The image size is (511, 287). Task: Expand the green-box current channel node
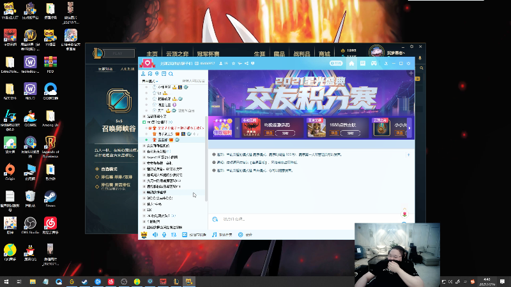point(144,122)
